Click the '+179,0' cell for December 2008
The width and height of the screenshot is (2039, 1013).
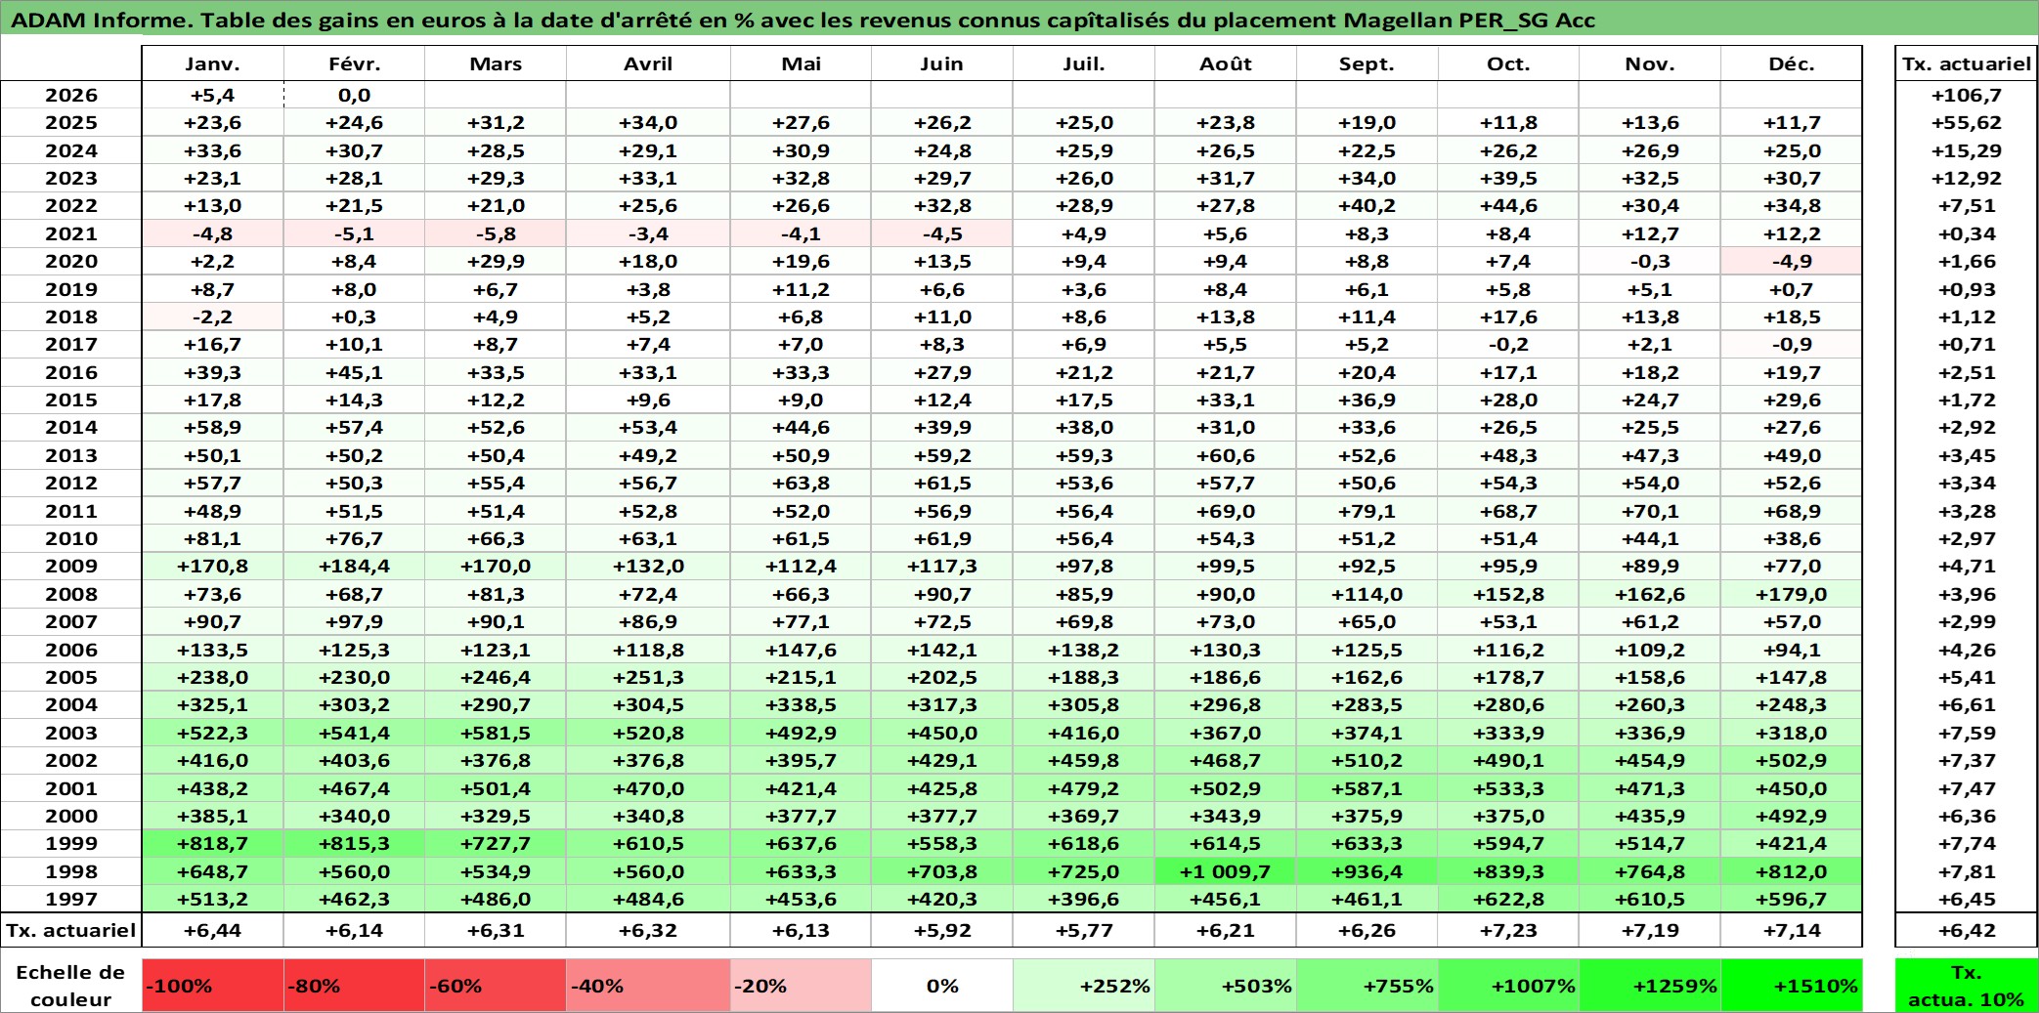1792,595
